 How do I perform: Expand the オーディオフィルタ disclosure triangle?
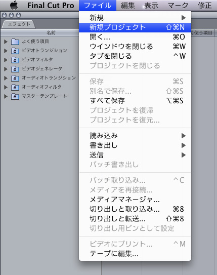point(6,87)
